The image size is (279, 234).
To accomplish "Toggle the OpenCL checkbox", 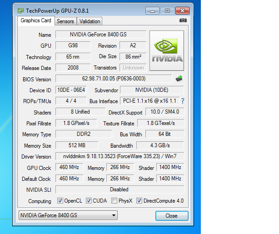I will coord(60,201).
